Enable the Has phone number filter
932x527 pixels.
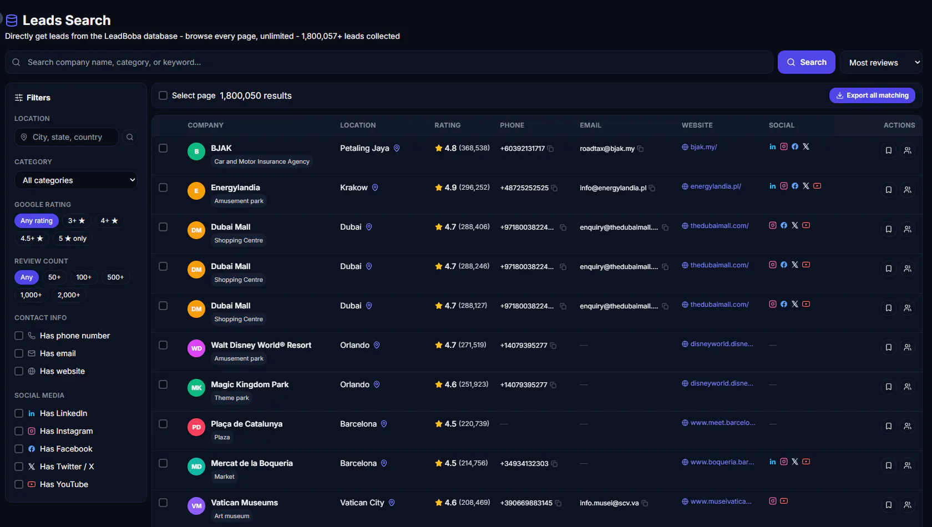pyautogui.click(x=19, y=336)
